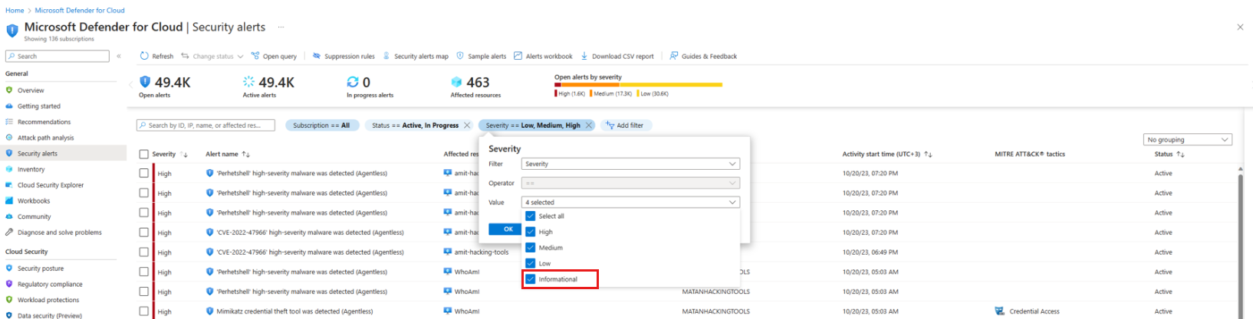Click the Active alerts spinner icon
The image size is (1253, 319).
tap(248, 82)
